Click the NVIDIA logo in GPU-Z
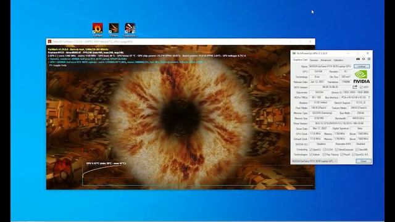The width and height of the screenshot is (395, 222). point(362,76)
